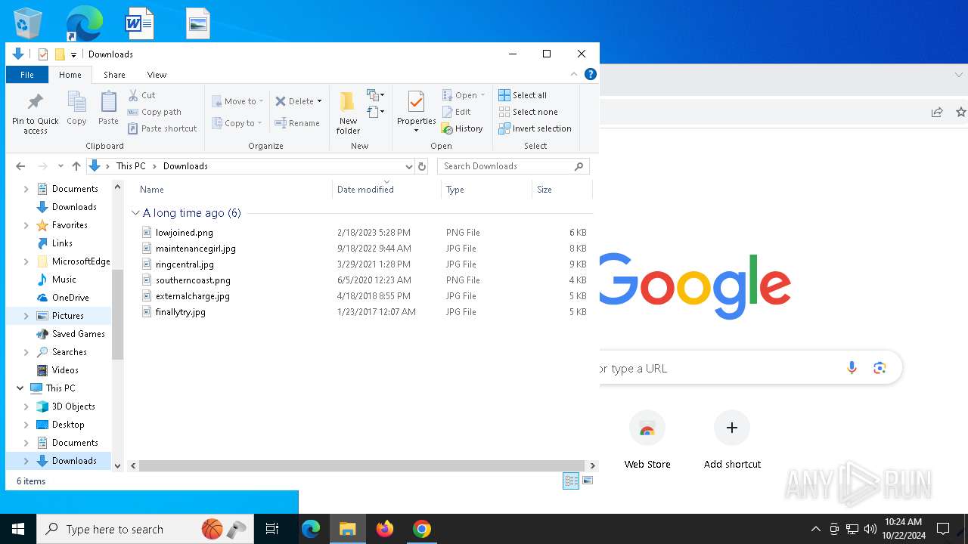Switch to the View tab

pos(157,75)
